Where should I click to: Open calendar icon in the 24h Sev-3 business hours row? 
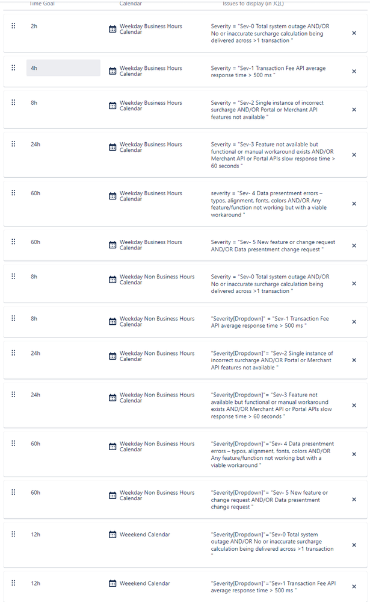point(113,148)
